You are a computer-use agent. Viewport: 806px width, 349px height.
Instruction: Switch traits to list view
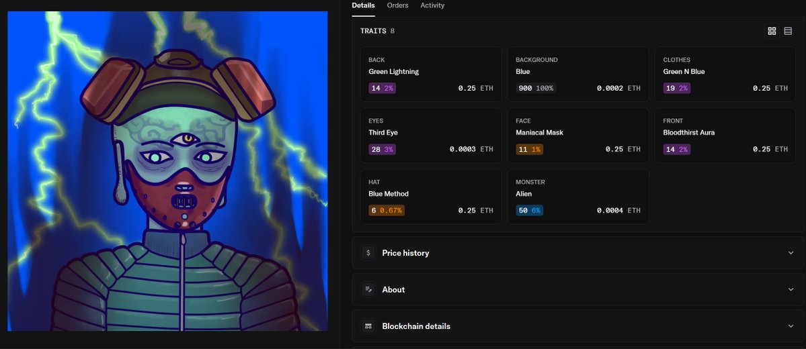tap(788, 31)
